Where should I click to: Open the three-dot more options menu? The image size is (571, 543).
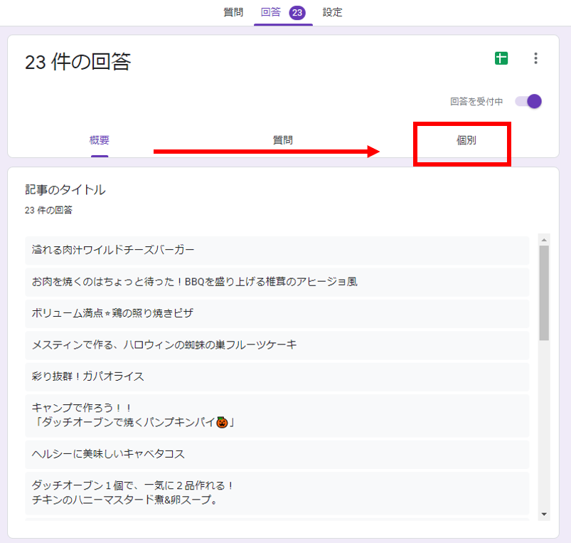[535, 59]
